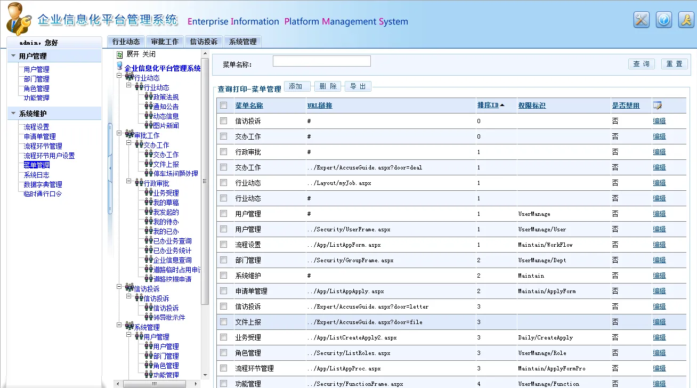Screen dimensions: 697x388
Task: Click the 已办业务统计 node icon in tree
Action: tap(149, 250)
